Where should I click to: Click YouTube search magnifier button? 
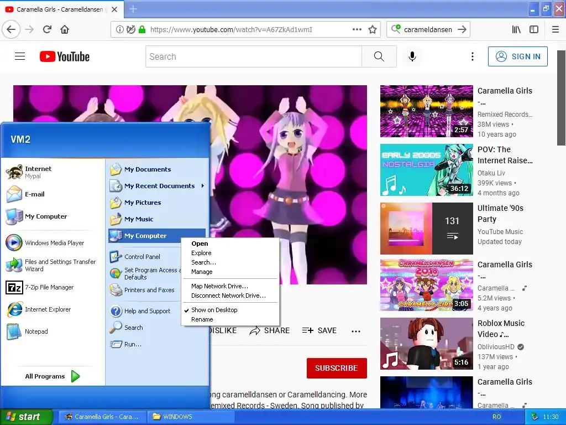click(x=379, y=56)
